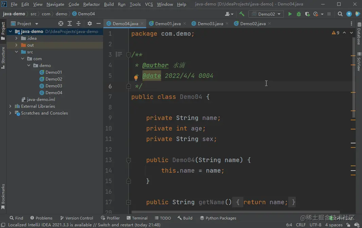The height and width of the screenshot is (228, 362).
Task: Click the CRLF line separator setting
Action: [301, 225]
